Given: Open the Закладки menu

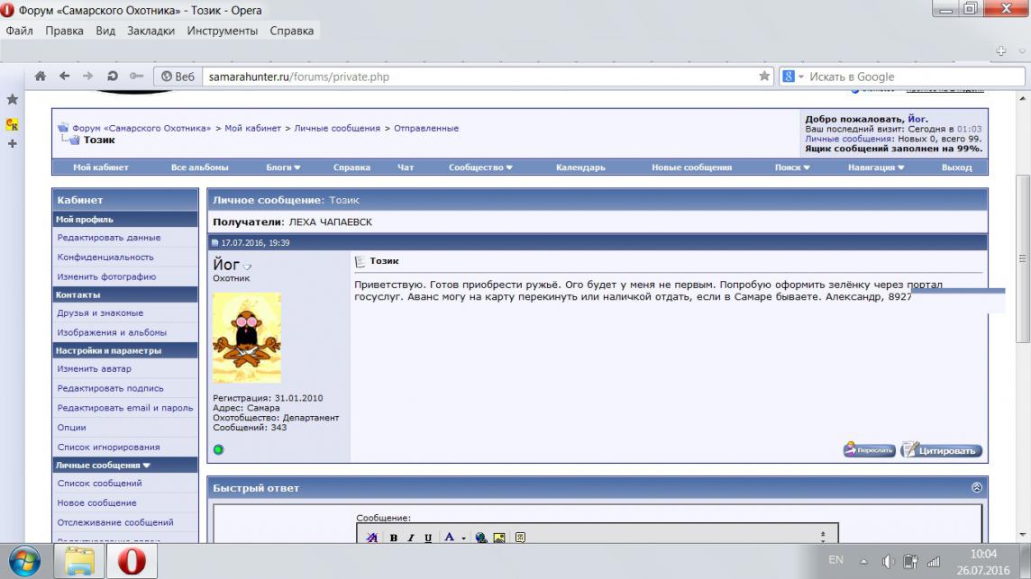Looking at the screenshot, I should [151, 31].
